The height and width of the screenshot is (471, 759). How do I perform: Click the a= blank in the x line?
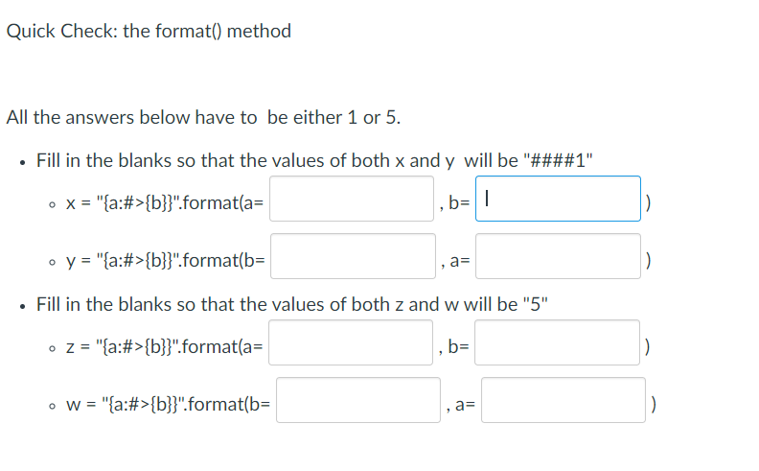click(x=352, y=199)
